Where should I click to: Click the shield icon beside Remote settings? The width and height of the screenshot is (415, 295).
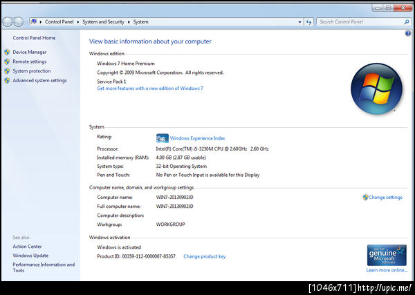point(7,62)
